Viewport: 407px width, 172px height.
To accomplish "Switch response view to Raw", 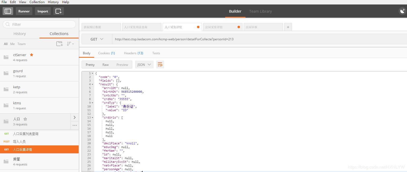I will click(x=105, y=65).
